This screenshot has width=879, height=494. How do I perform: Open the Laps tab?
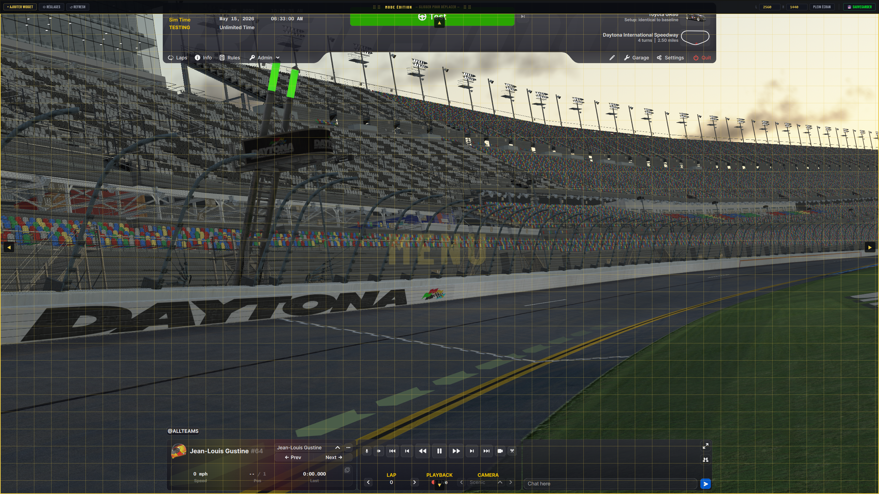click(x=178, y=58)
